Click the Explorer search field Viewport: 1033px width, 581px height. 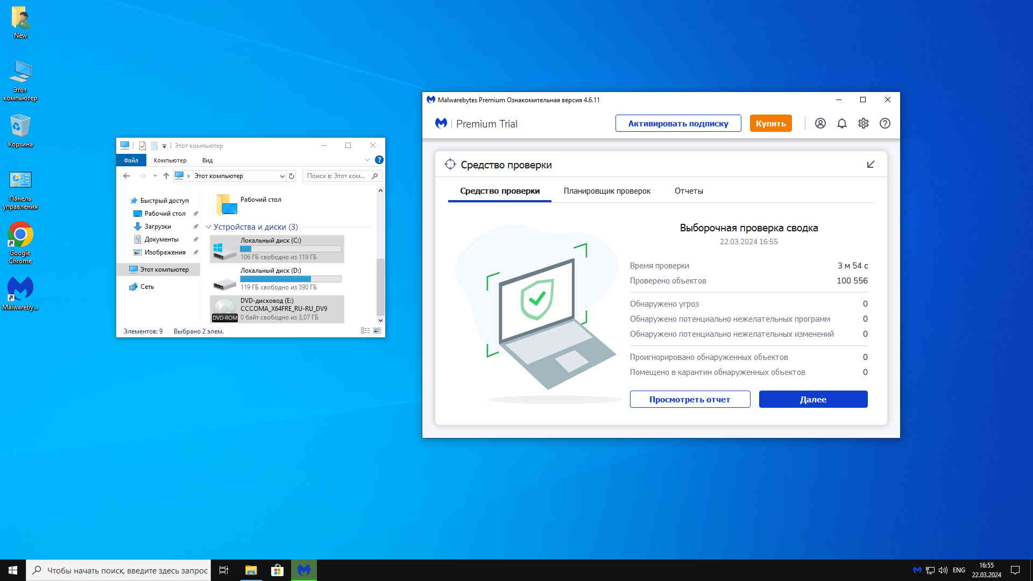point(336,176)
